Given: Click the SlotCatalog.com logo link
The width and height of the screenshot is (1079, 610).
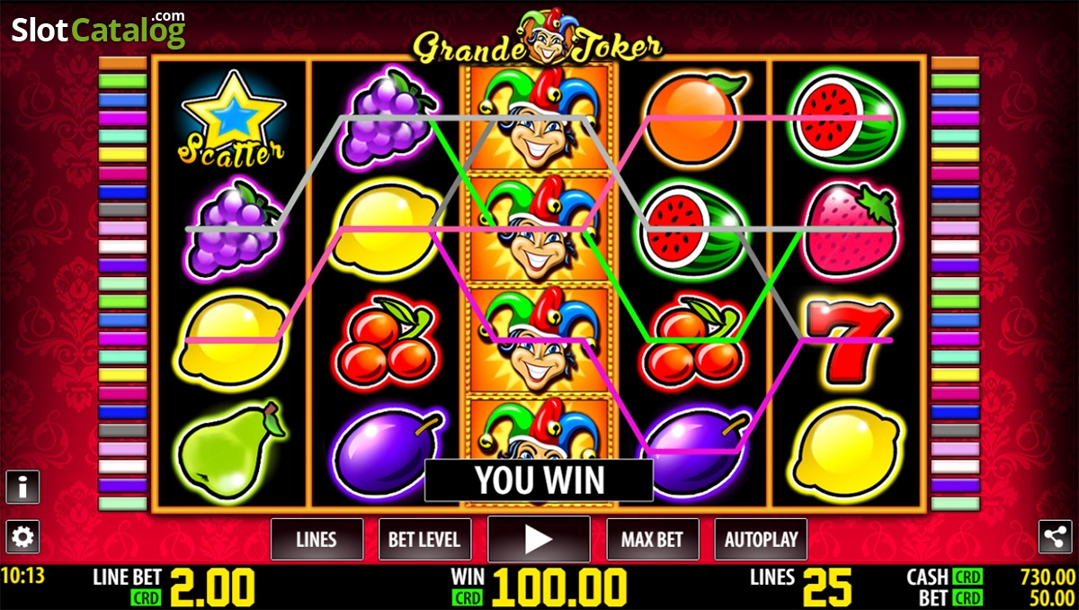Looking at the screenshot, I should (99, 30).
